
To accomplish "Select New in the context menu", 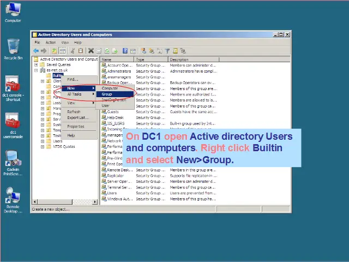I will (x=79, y=88).
